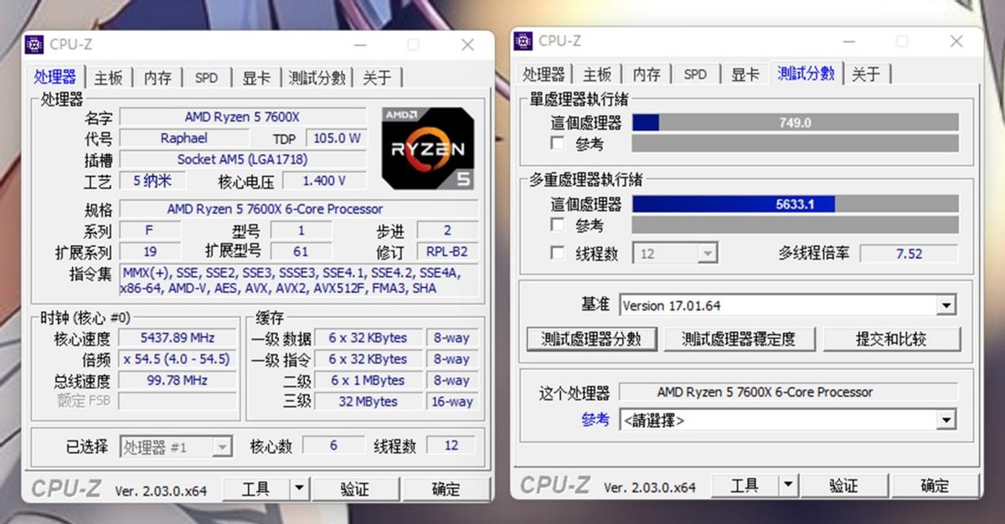
Task: Click the 验证 validate button in left window
Action: 353,487
